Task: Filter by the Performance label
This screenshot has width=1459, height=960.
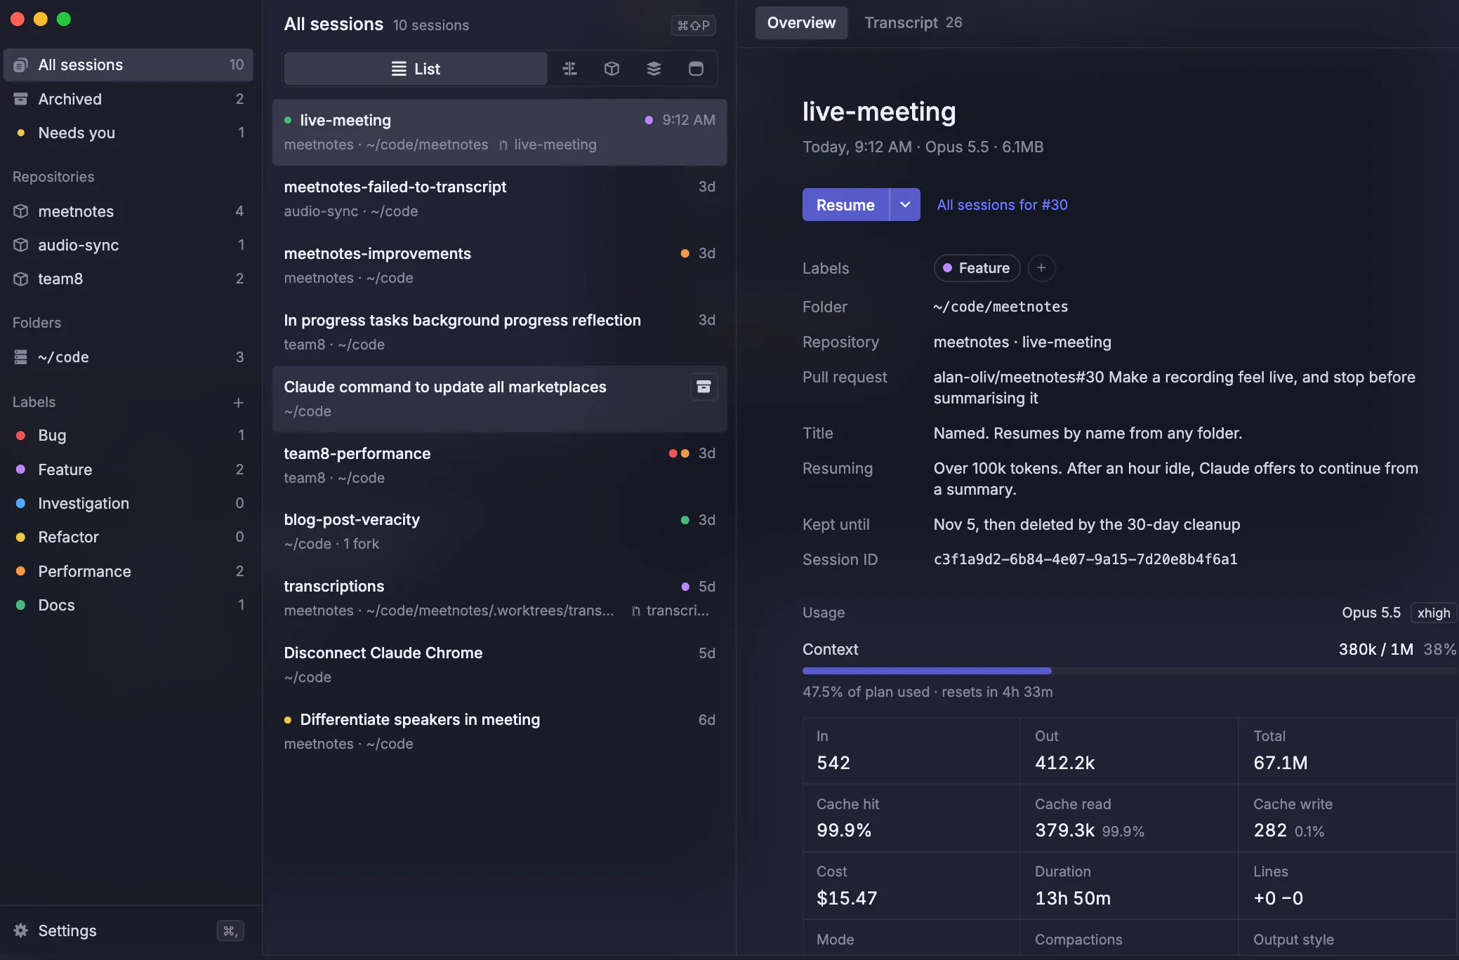Action: click(128, 571)
